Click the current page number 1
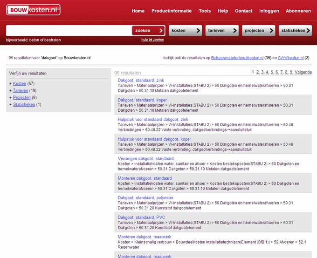Image resolution: width=317 pixels, height=258 pixels. coord(253,72)
